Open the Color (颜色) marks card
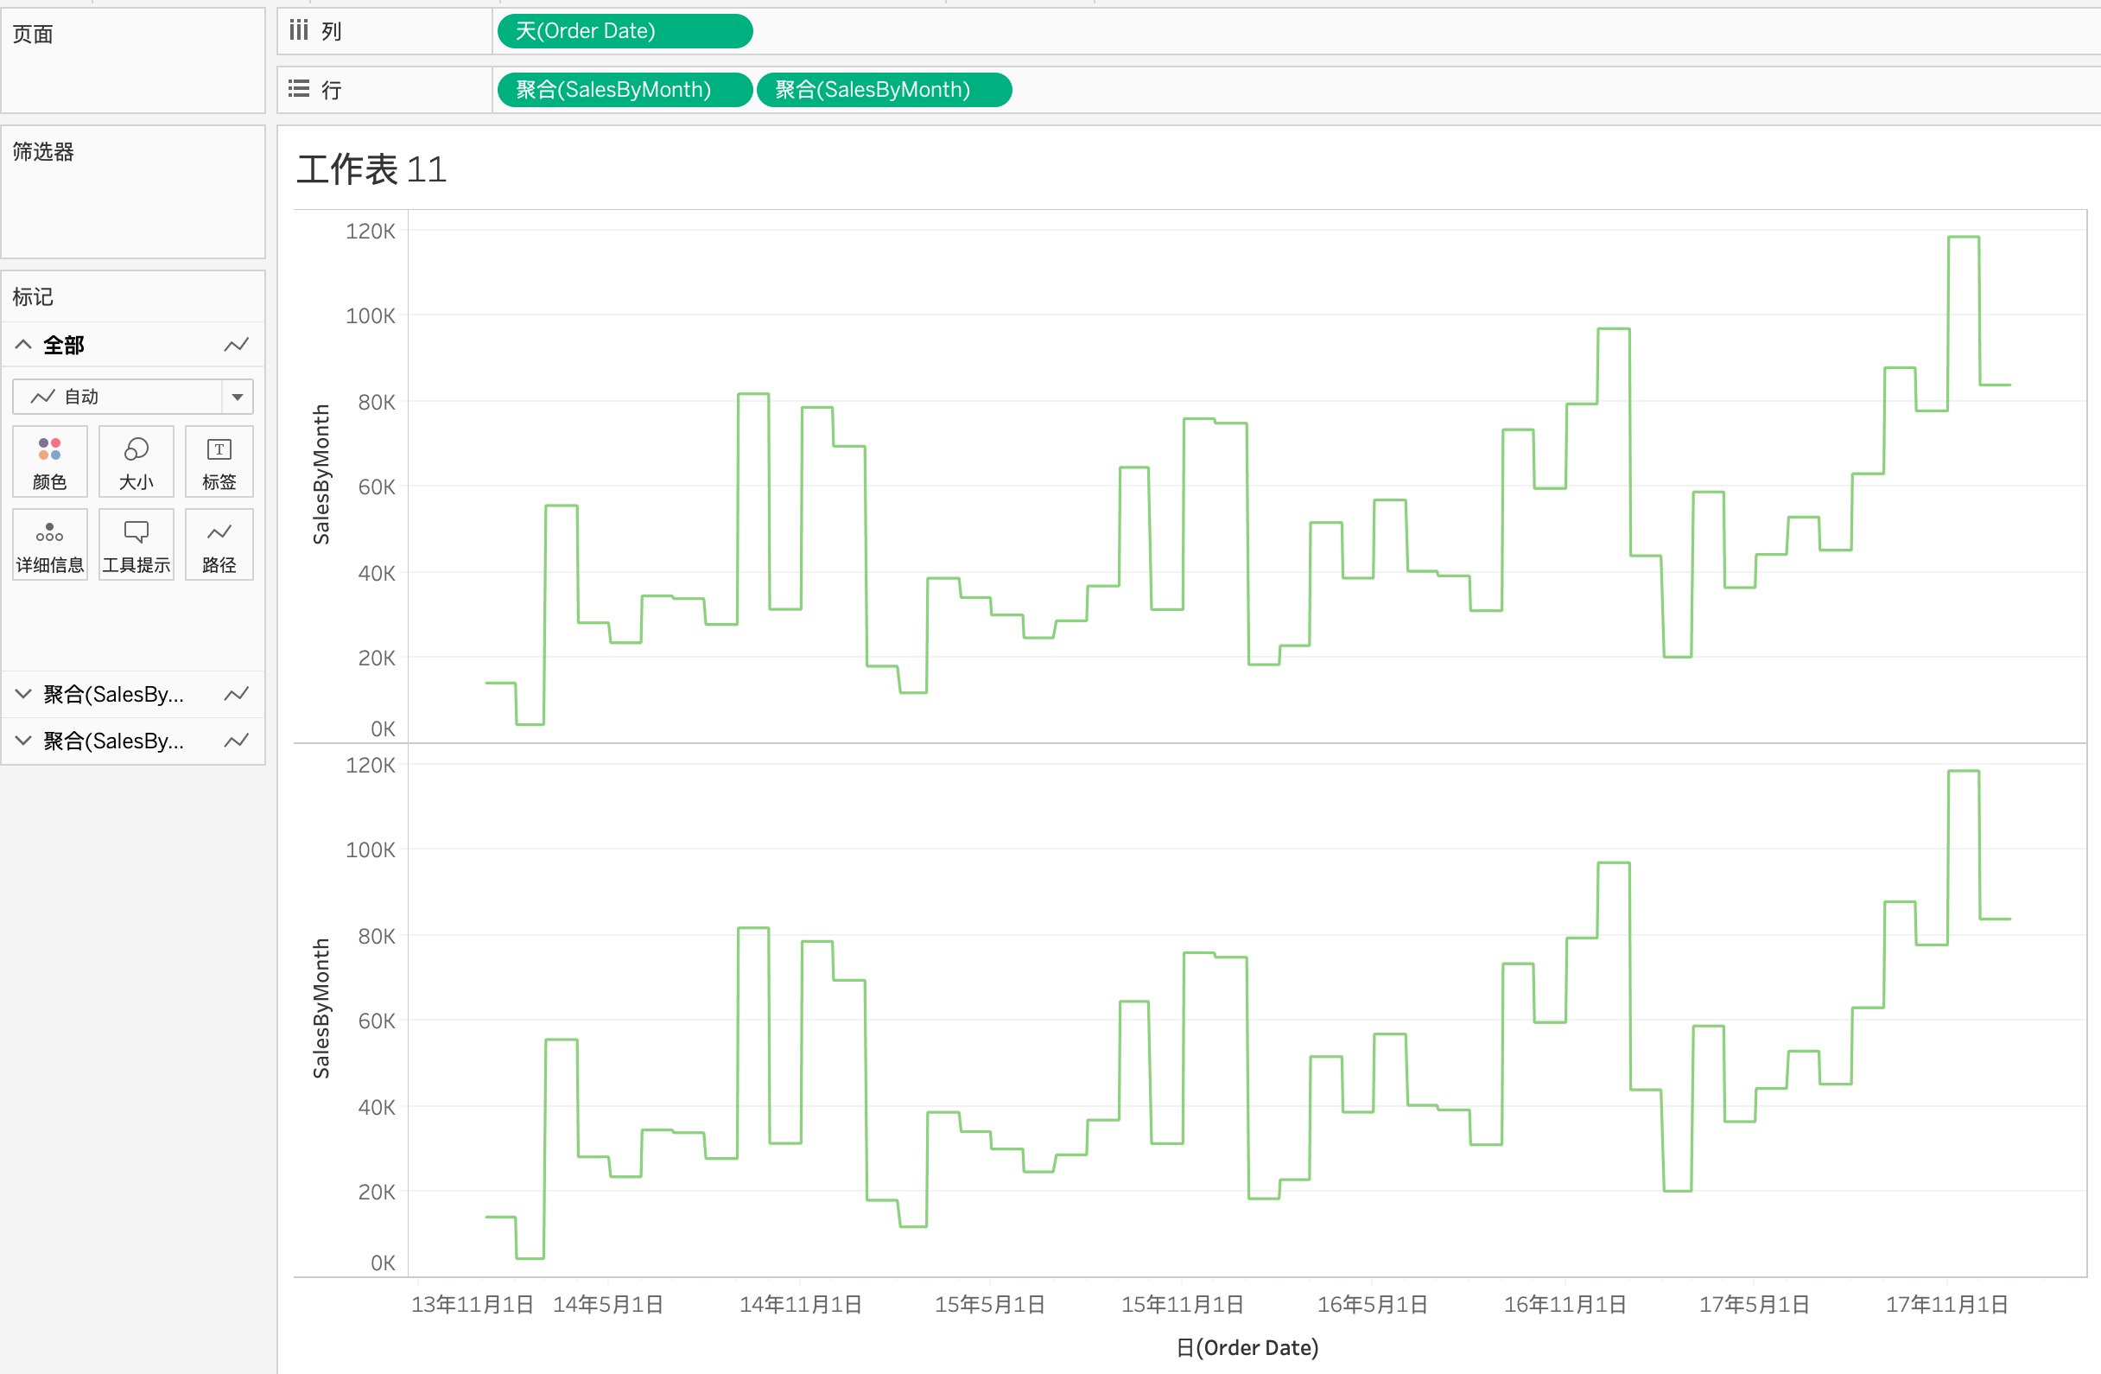 point(49,461)
